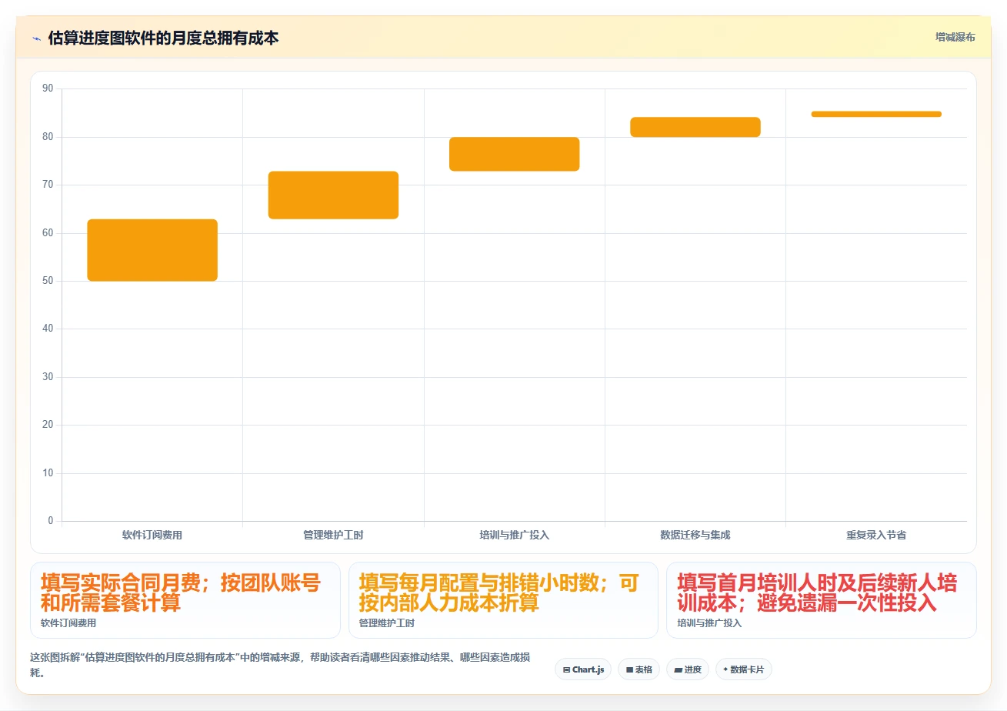Viewport: 1007px width, 711px height.
Task: Click the 软件订阅费用 caption in first card
Action: 68,623
